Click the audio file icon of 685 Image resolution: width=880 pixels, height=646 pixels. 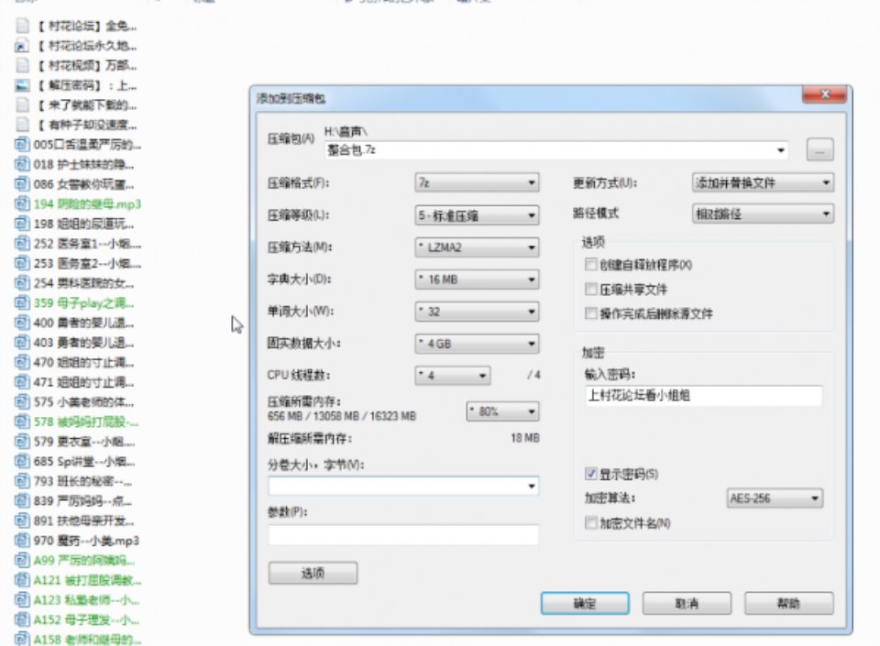pos(22,462)
